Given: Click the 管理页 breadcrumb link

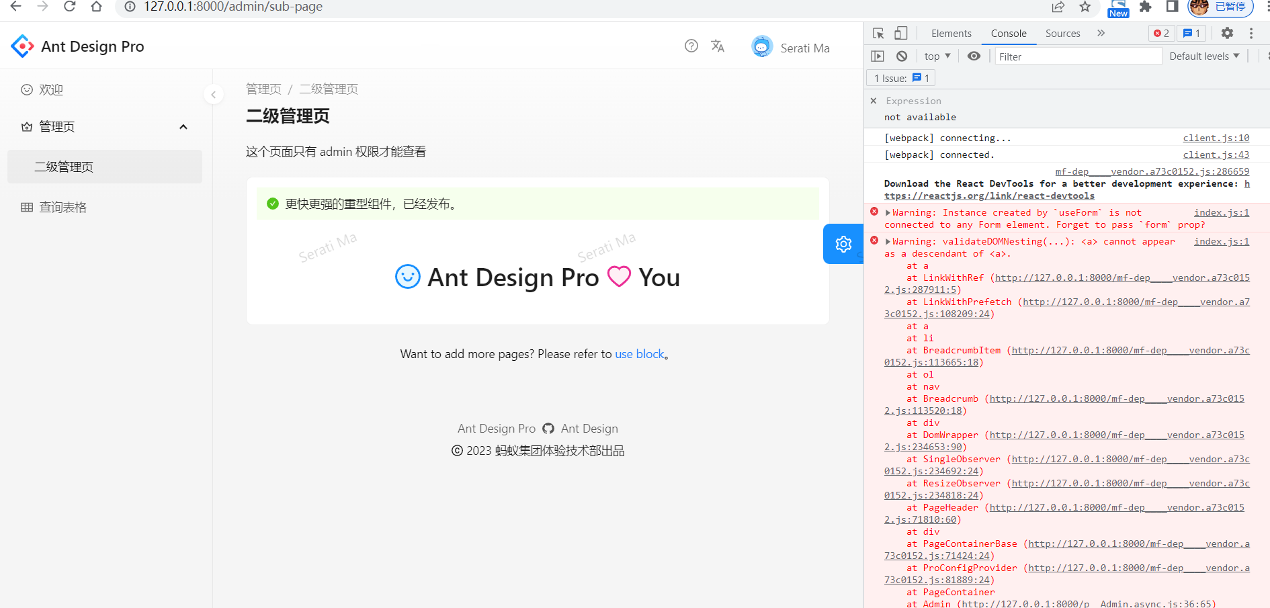Looking at the screenshot, I should tap(263, 88).
